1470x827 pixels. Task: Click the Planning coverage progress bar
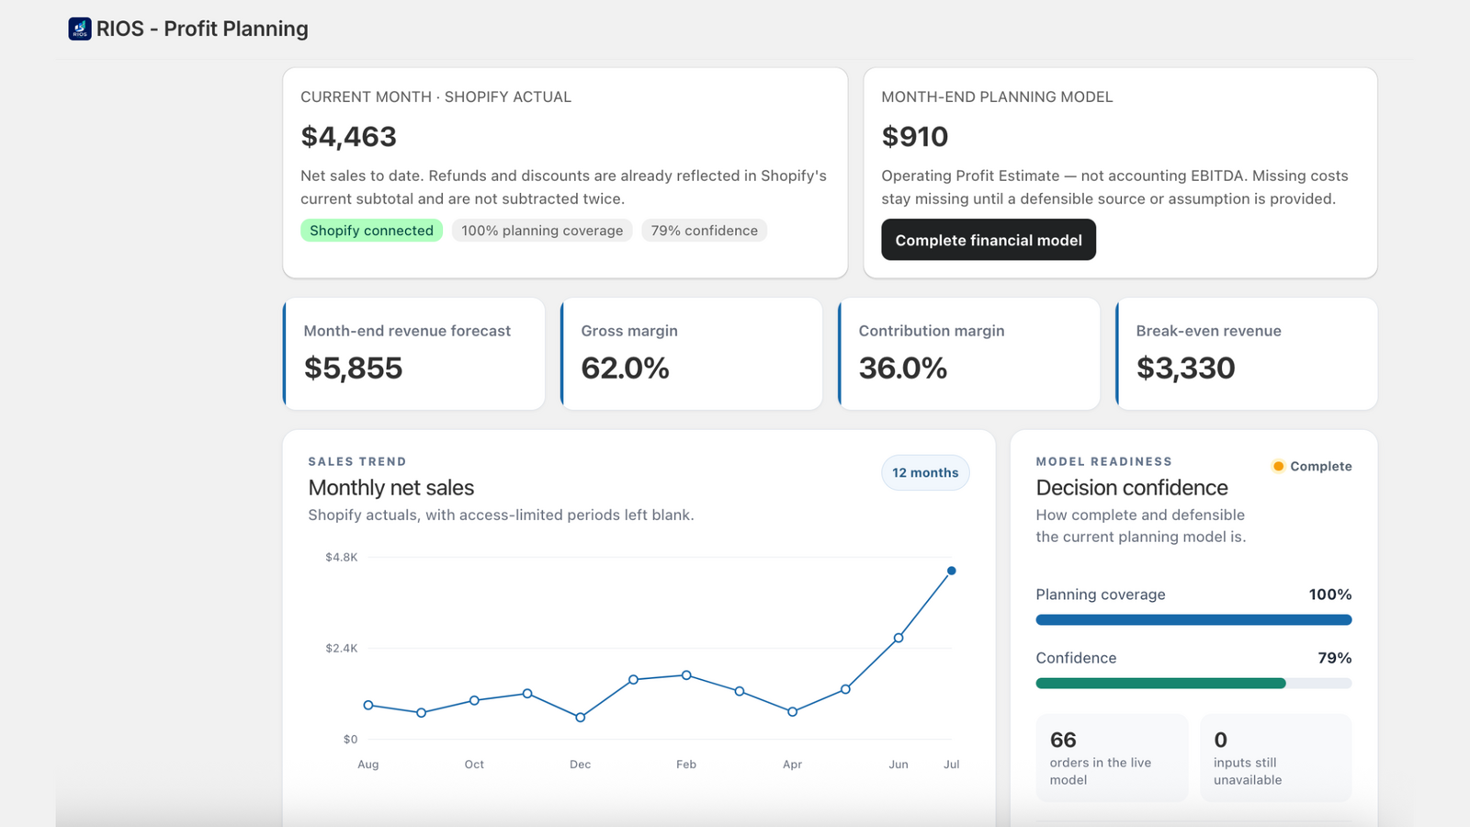click(x=1193, y=620)
